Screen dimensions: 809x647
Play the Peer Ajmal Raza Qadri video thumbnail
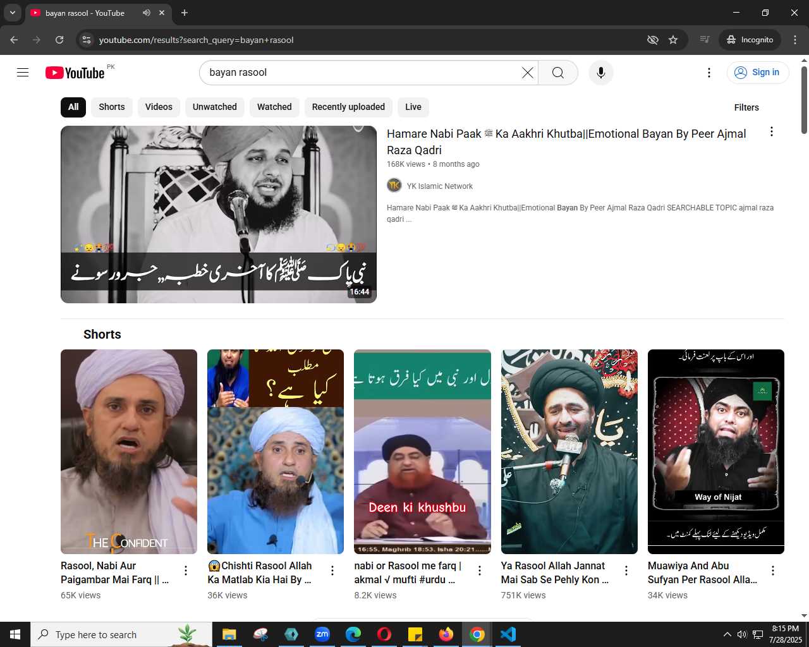point(219,214)
